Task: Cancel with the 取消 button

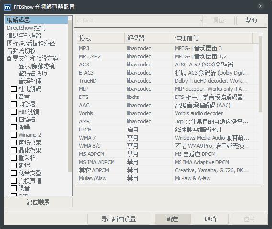Action: (211, 219)
